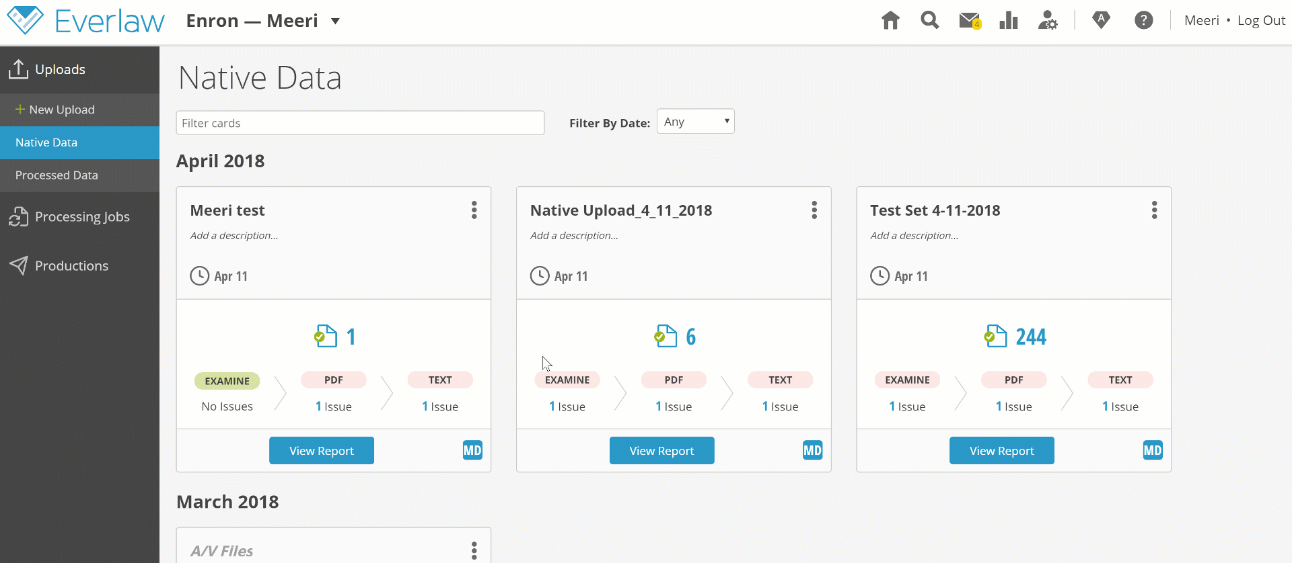Add a description to Test Set 4-11-2018

[914, 236]
